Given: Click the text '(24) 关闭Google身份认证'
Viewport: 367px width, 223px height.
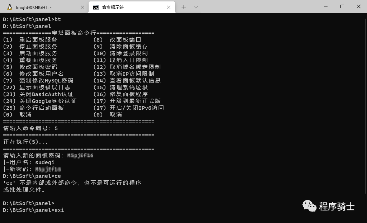Looking at the screenshot, I should coord(40,101).
